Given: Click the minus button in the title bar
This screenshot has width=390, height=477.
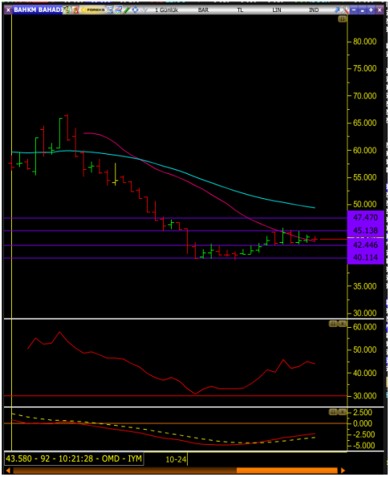Looking at the screenshot, I should point(354,10).
